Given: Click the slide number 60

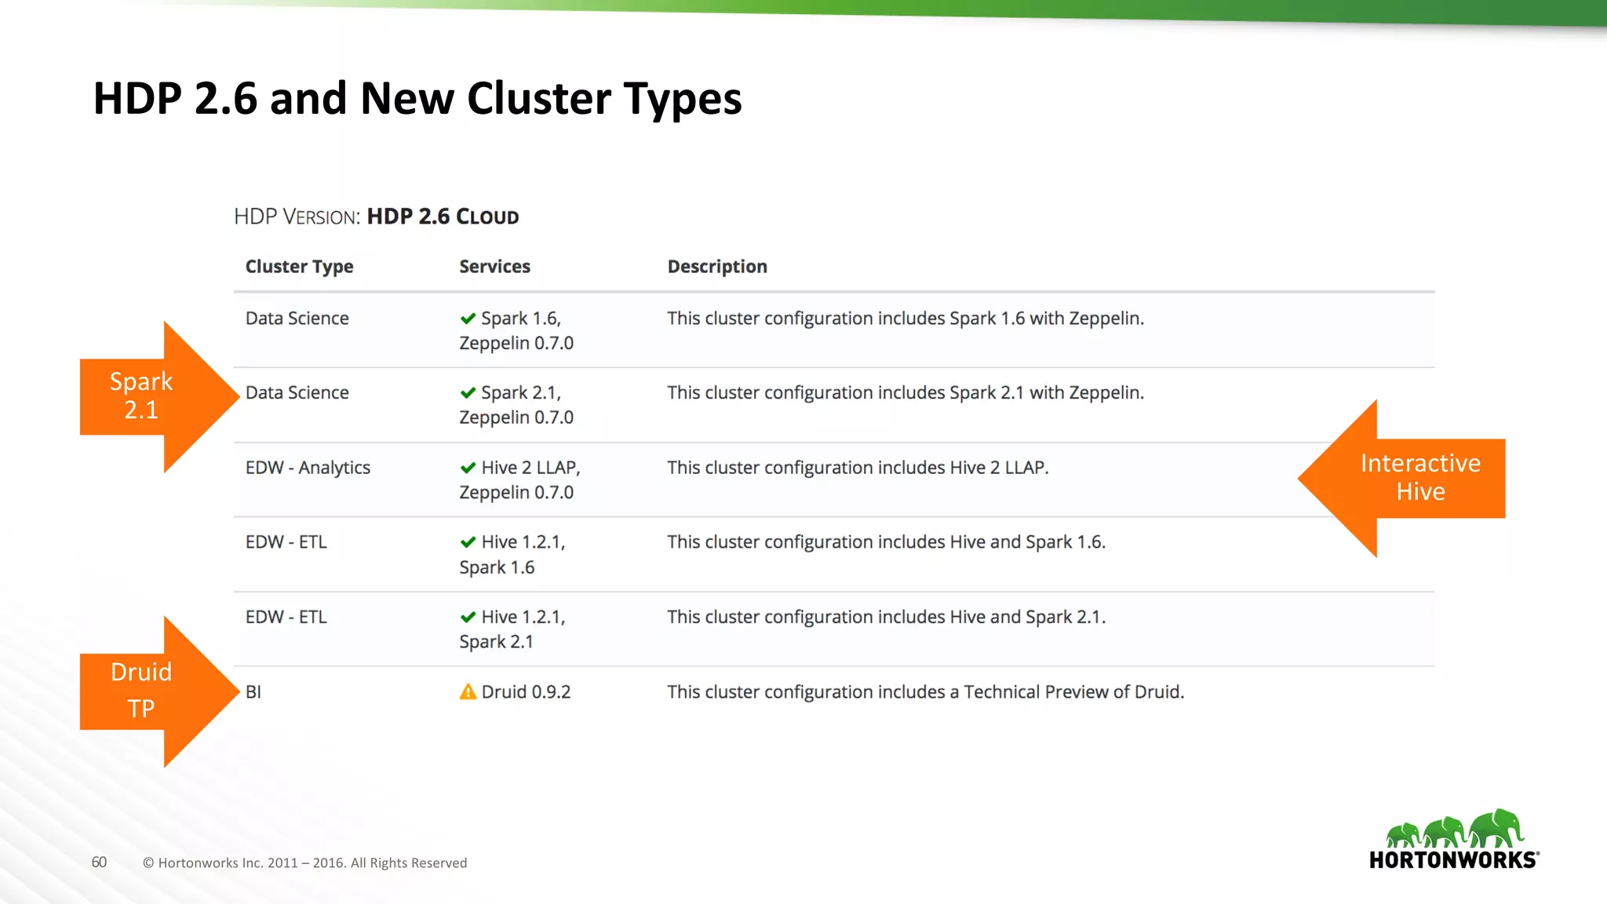Looking at the screenshot, I should (99, 862).
